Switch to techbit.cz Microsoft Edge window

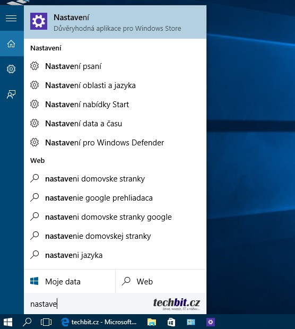pyautogui.click(x=99, y=322)
